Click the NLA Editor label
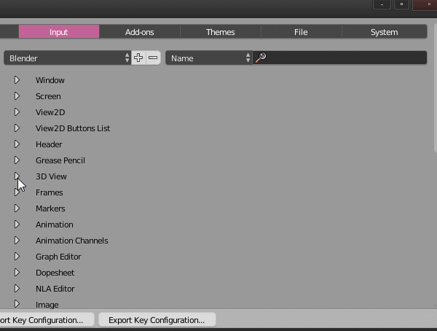 click(55, 289)
